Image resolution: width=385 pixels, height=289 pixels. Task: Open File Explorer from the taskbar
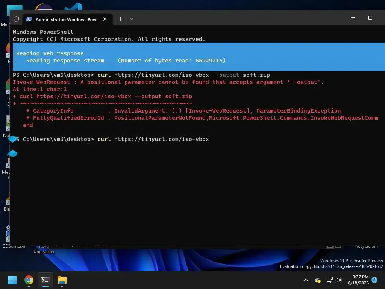62,280
